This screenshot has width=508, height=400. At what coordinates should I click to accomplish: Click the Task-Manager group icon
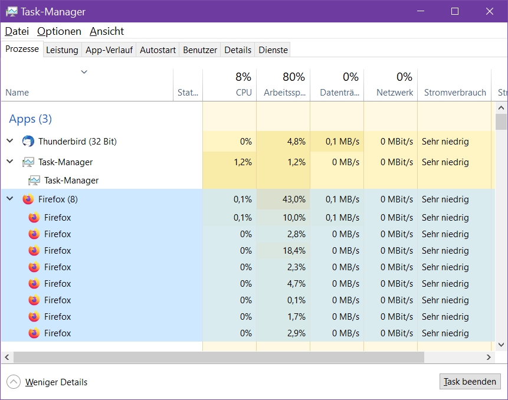(x=28, y=162)
